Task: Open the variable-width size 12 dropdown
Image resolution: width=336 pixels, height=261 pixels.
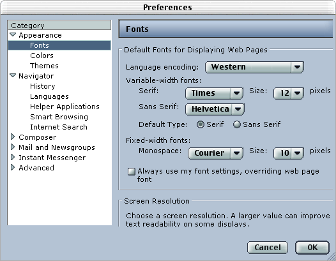Action: pyautogui.click(x=289, y=93)
